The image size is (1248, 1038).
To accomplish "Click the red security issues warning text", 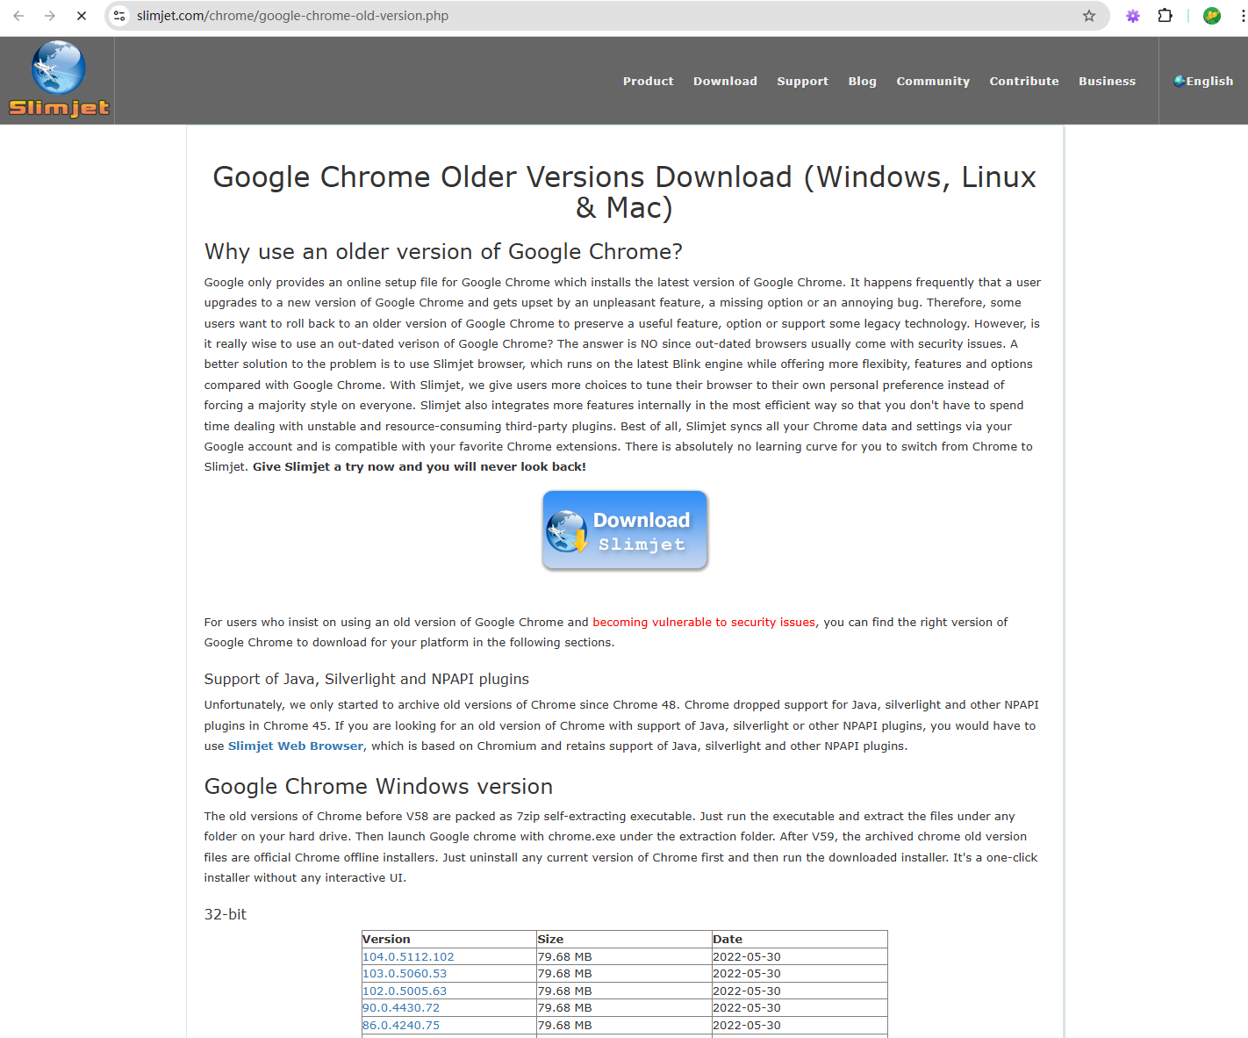I will pyautogui.click(x=704, y=623).
